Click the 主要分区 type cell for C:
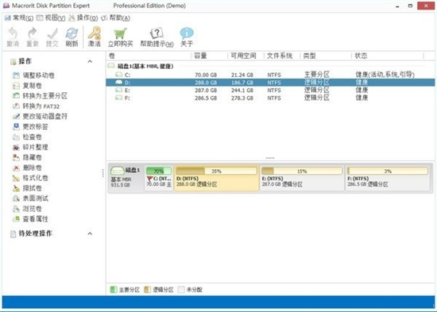437x312 pixels. click(316, 75)
